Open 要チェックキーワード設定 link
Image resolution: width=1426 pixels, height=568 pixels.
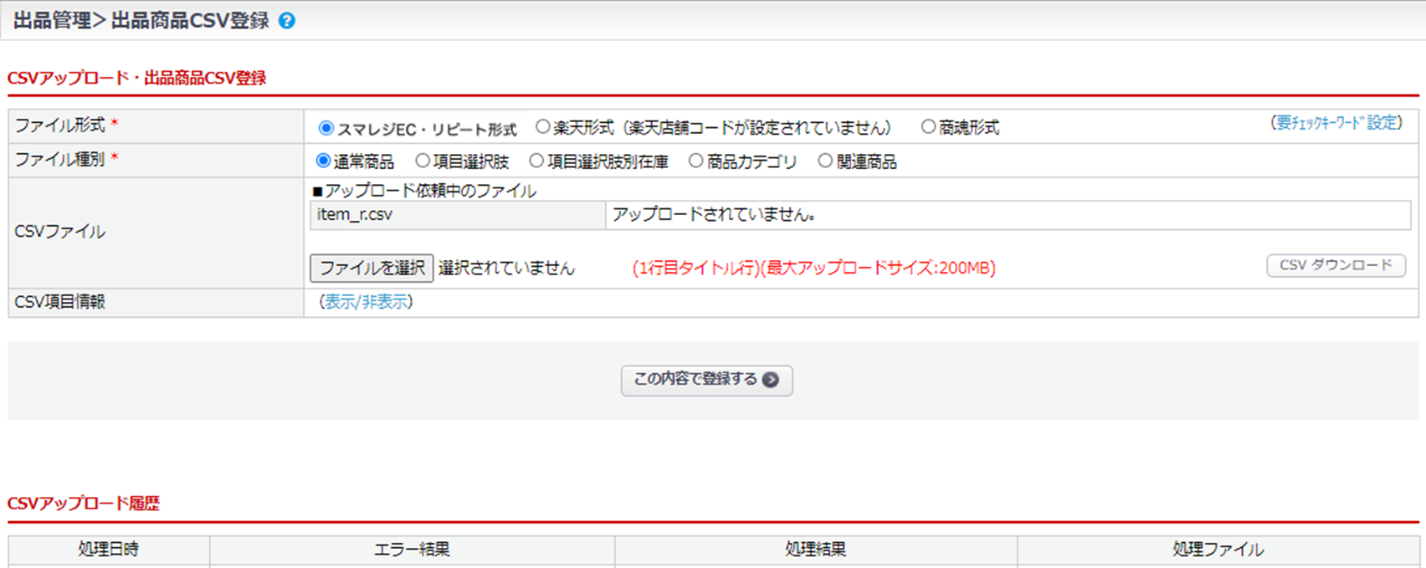[1337, 123]
